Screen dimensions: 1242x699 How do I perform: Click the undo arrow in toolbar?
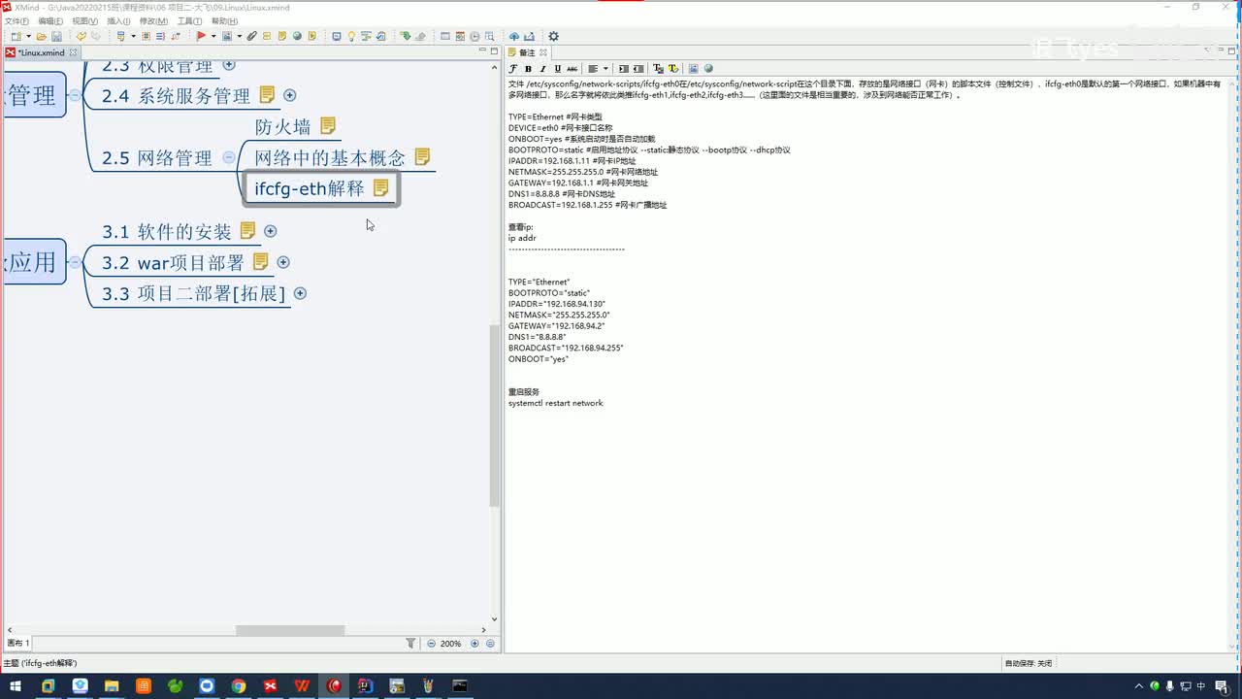(82, 36)
